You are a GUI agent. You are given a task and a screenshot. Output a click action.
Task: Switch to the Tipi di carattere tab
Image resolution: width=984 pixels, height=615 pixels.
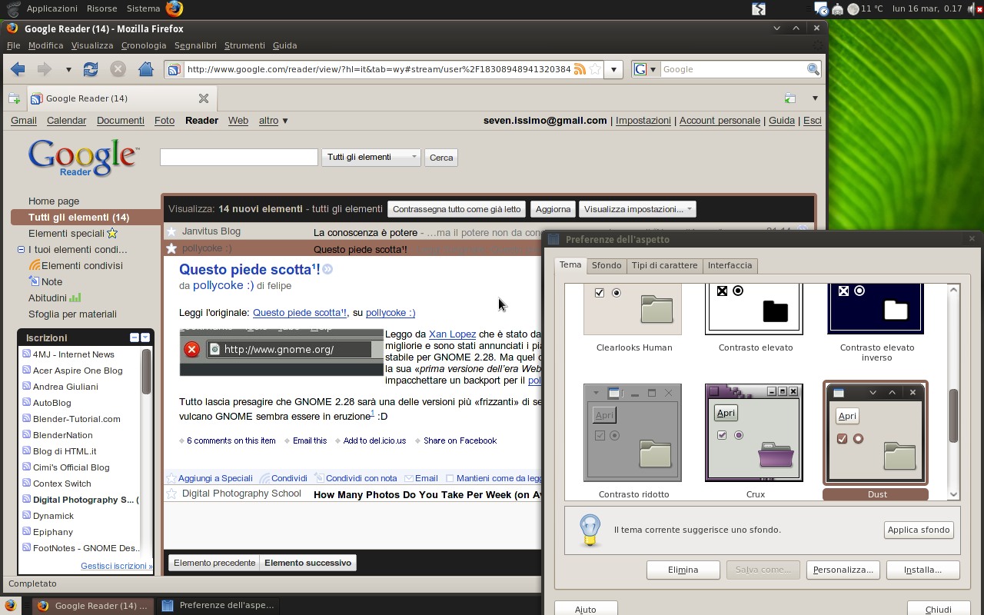click(664, 265)
